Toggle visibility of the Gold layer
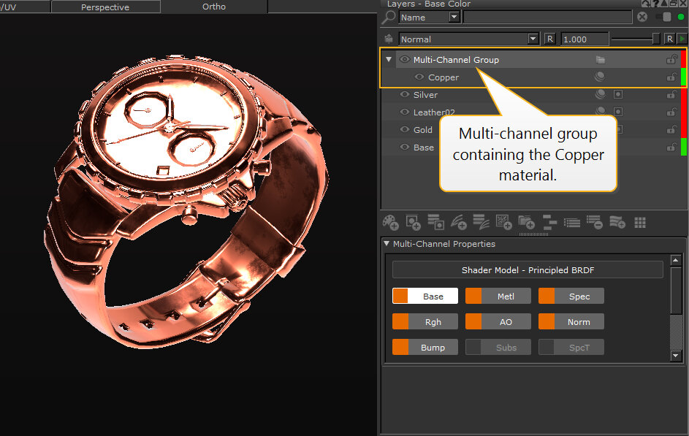The image size is (689, 436). point(405,130)
